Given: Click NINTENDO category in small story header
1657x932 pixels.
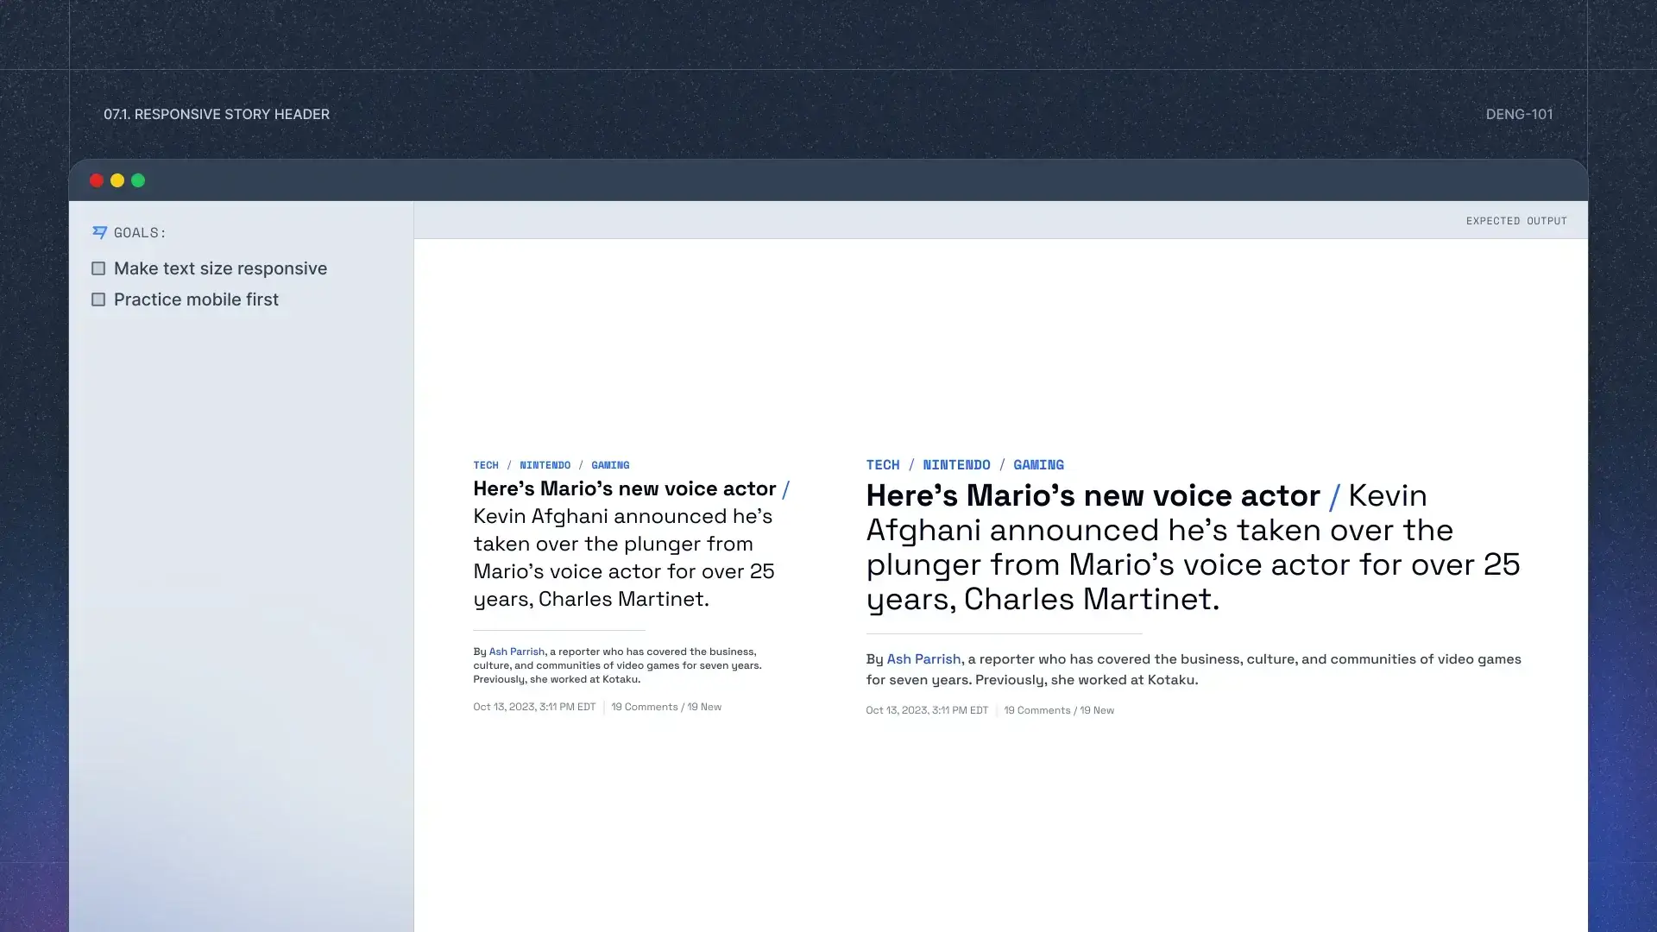Looking at the screenshot, I should tap(545, 465).
